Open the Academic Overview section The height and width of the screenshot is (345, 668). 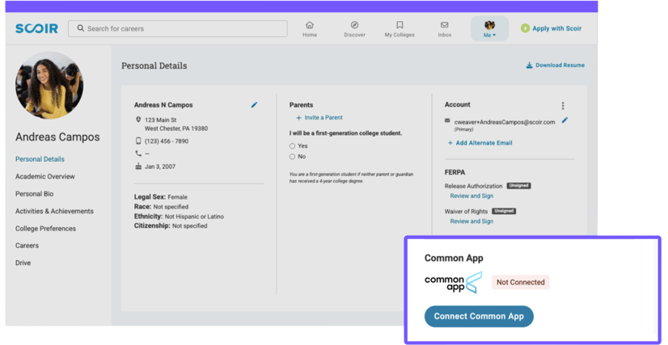coord(45,176)
